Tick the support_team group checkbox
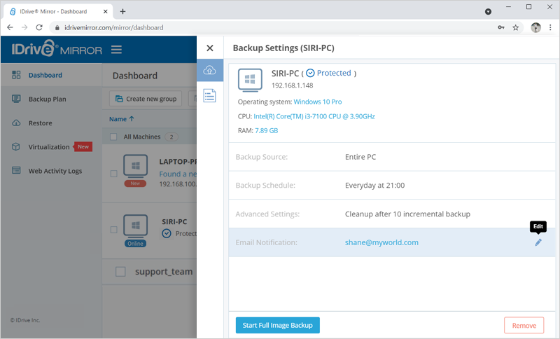The height and width of the screenshot is (339, 560). pyautogui.click(x=120, y=271)
